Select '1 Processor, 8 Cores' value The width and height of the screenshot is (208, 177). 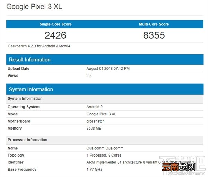[x=104, y=155]
